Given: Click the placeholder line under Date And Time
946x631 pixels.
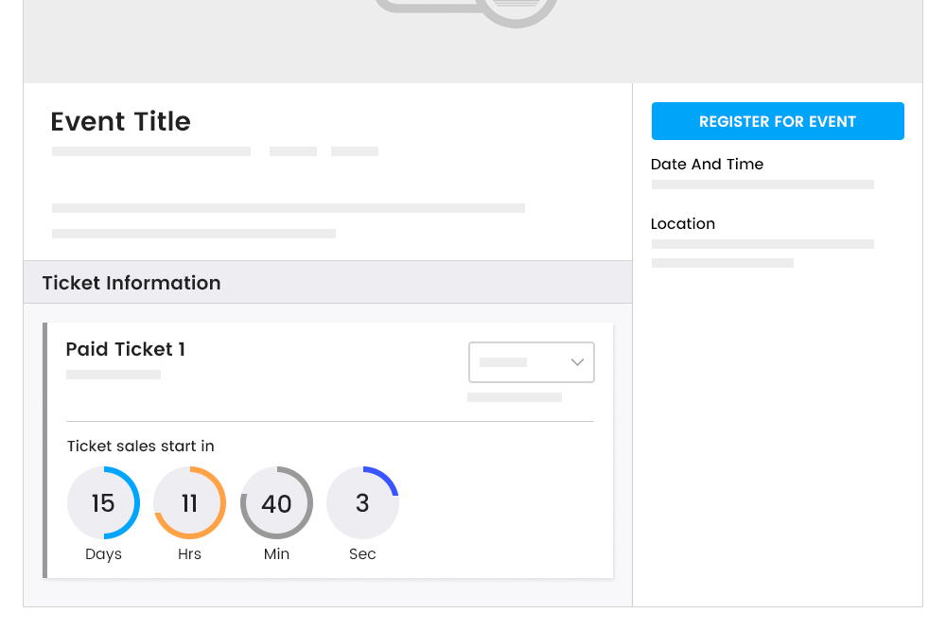Looking at the screenshot, I should pyautogui.click(x=762, y=184).
